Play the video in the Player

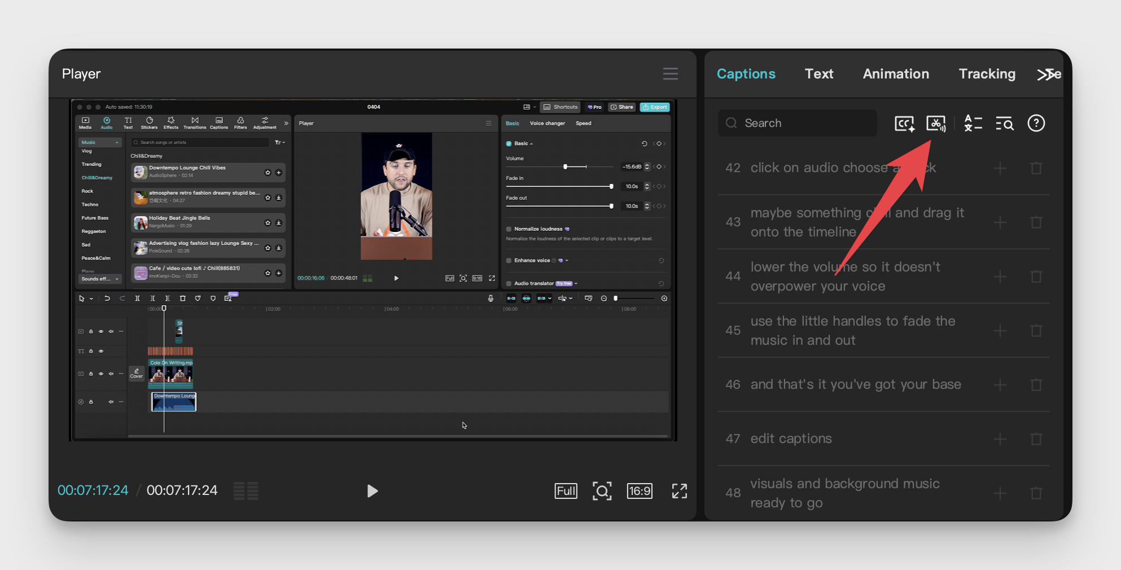coord(372,491)
